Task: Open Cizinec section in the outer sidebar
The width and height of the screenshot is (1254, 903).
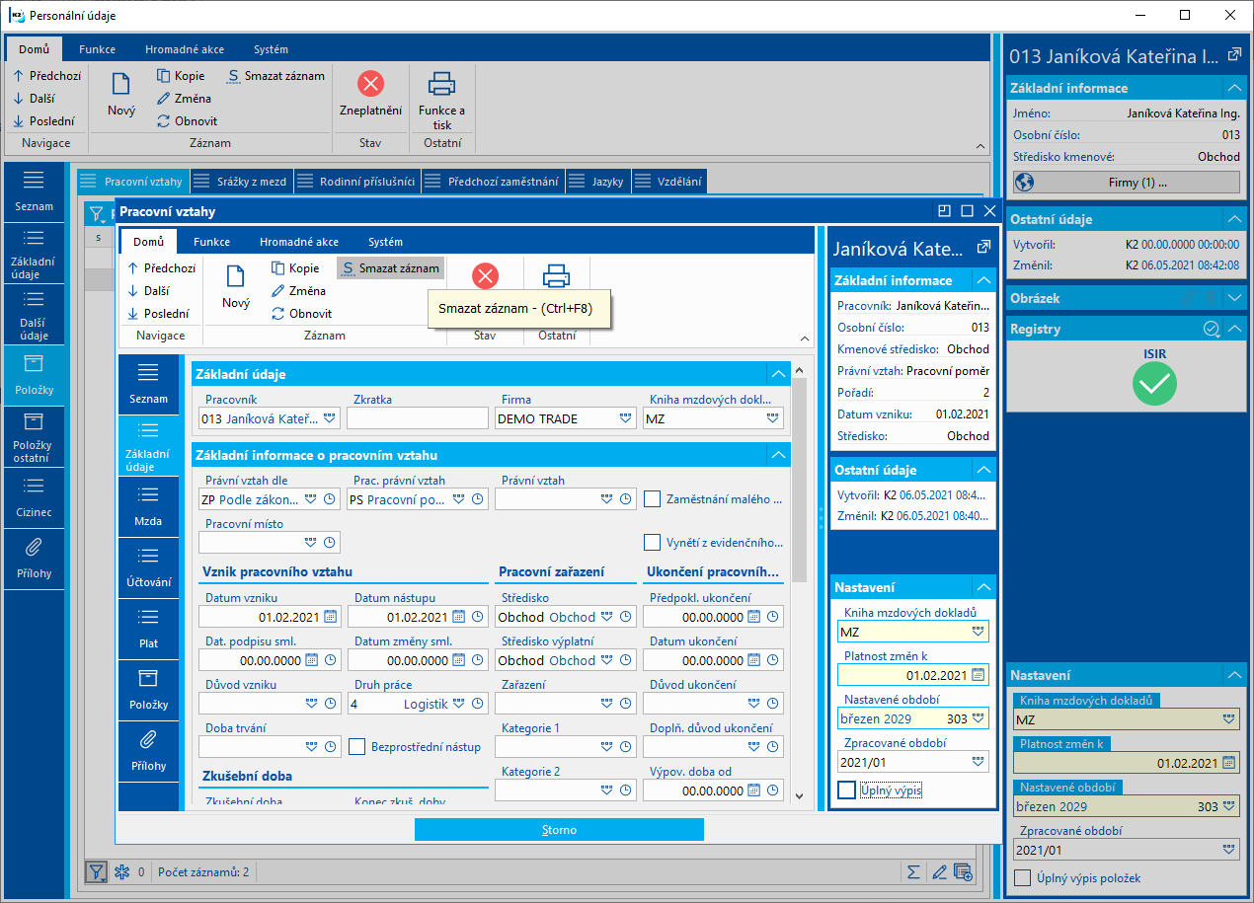Action: click(34, 496)
